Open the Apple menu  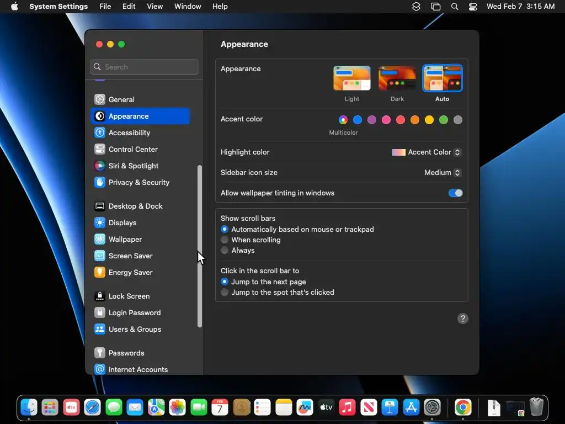pos(14,7)
